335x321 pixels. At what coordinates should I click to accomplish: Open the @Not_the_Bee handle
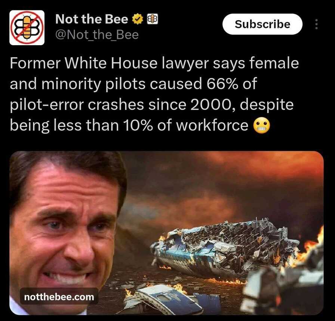click(97, 35)
